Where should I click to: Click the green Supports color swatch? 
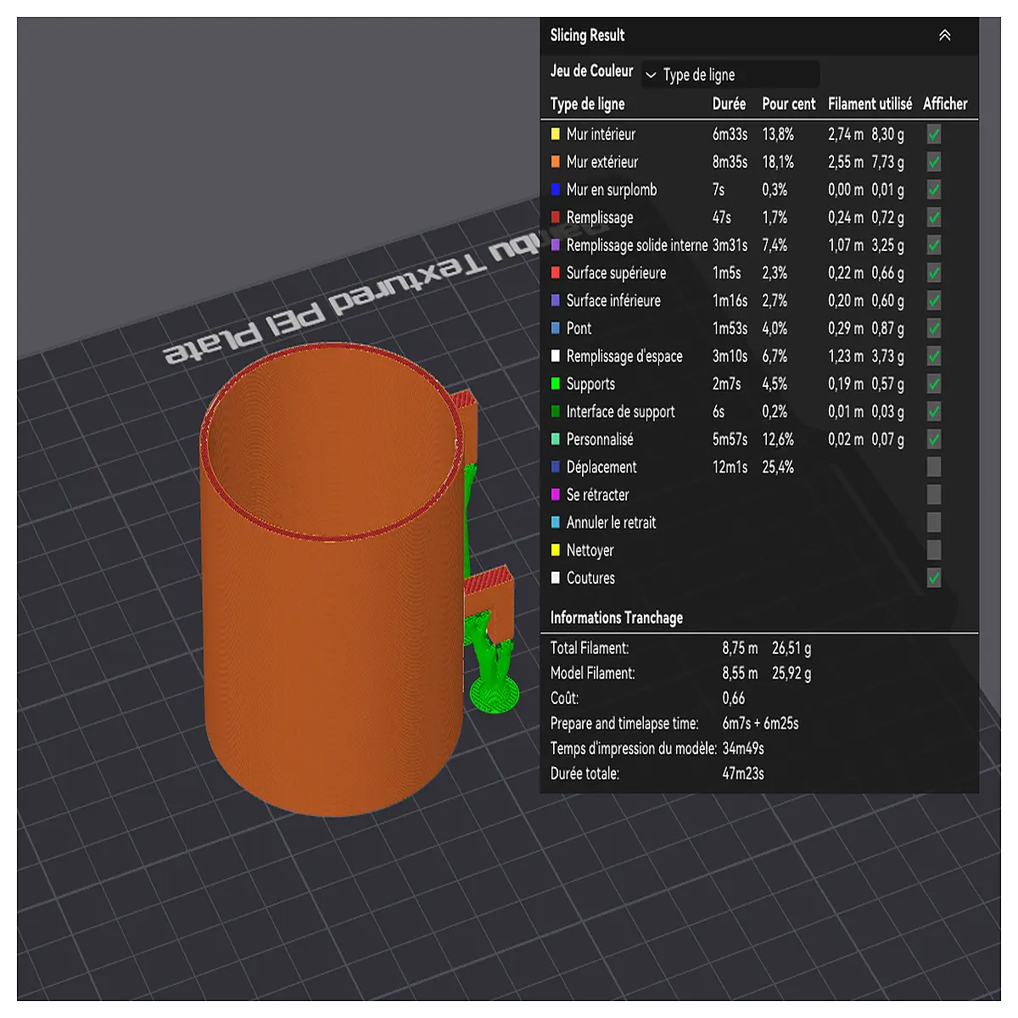[556, 384]
